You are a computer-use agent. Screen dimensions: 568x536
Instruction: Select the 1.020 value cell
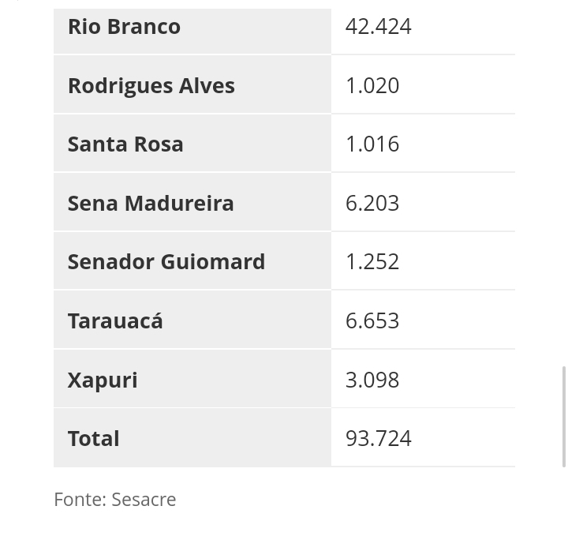tap(372, 85)
